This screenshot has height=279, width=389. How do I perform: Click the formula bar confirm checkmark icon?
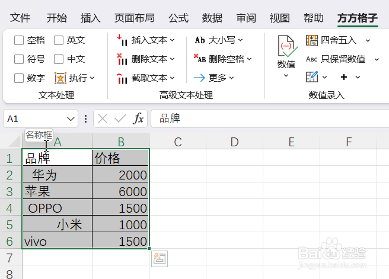(x=120, y=118)
